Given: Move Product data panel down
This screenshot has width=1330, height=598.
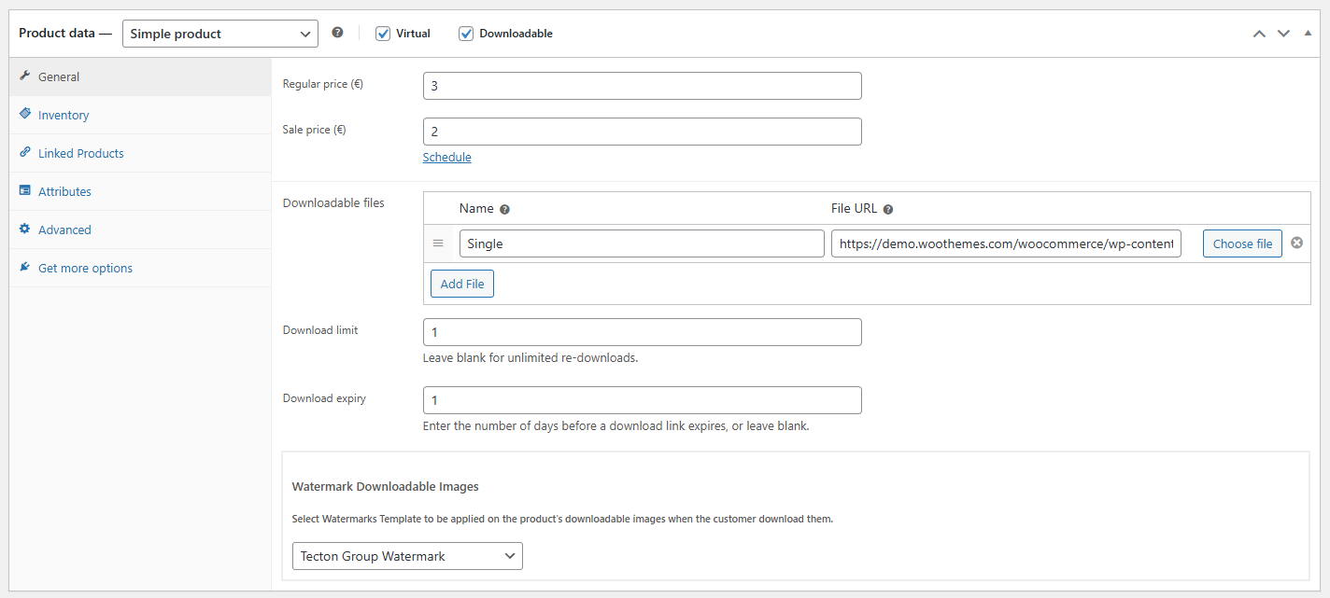Looking at the screenshot, I should coord(1283,34).
